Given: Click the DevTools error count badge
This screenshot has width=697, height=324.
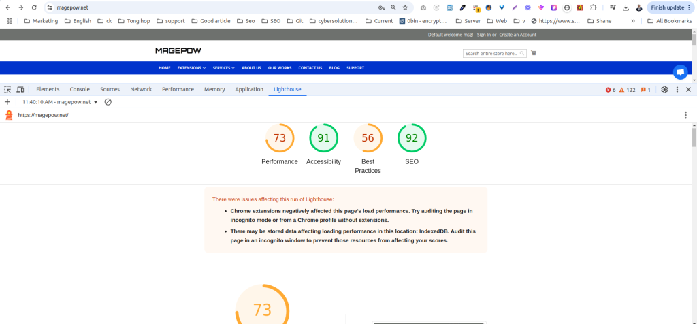Looking at the screenshot, I should click(611, 90).
